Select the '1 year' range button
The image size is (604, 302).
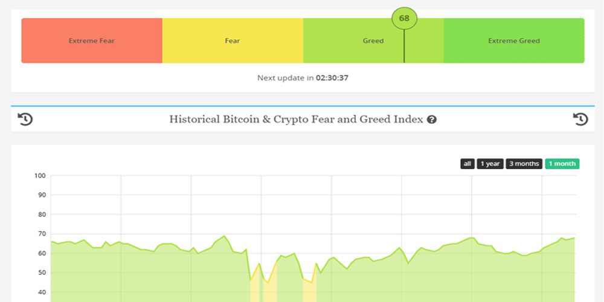tap(490, 164)
